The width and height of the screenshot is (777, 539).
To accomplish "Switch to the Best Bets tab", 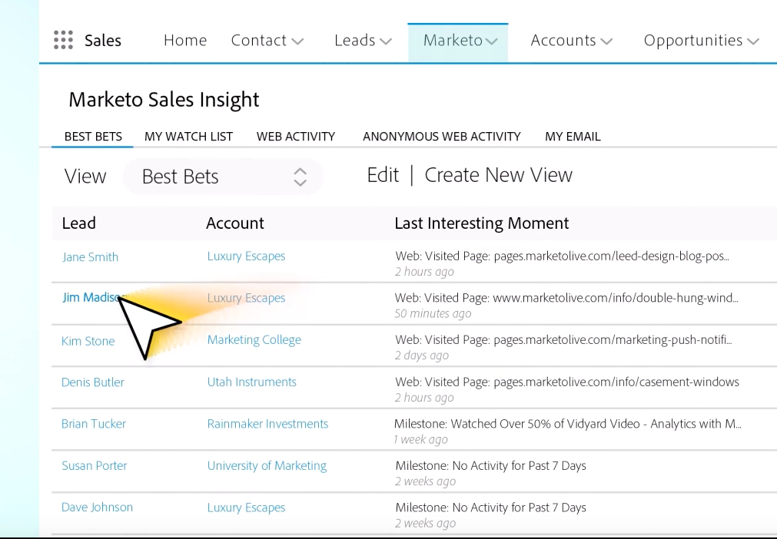I will [x=93, y=137].
